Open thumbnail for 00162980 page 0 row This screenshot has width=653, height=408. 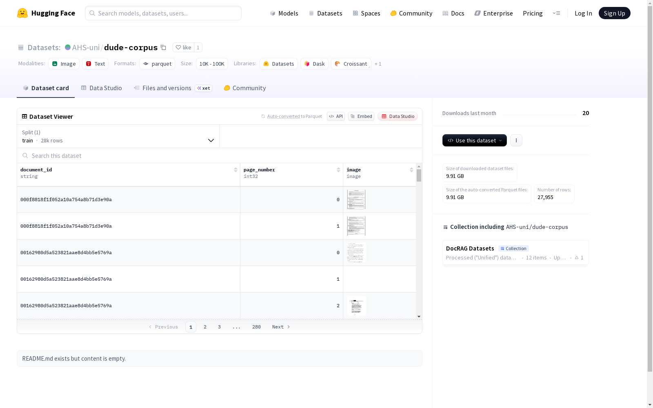[356, 253]
